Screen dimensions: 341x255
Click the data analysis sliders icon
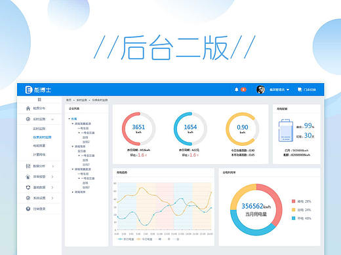(28, 166)
